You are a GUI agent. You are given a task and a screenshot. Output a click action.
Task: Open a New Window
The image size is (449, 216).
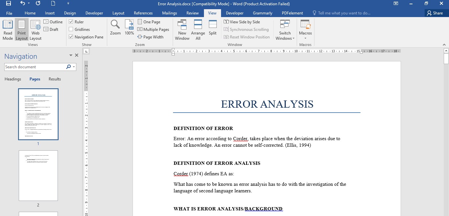pyautogui.click(x=182, y=30)
